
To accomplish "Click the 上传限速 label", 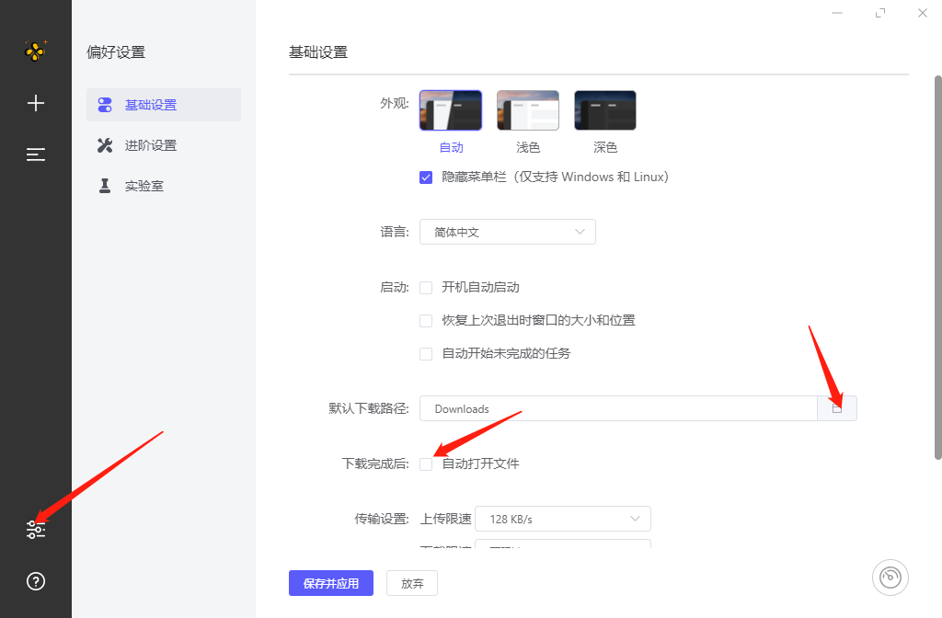I will (446, 519).
